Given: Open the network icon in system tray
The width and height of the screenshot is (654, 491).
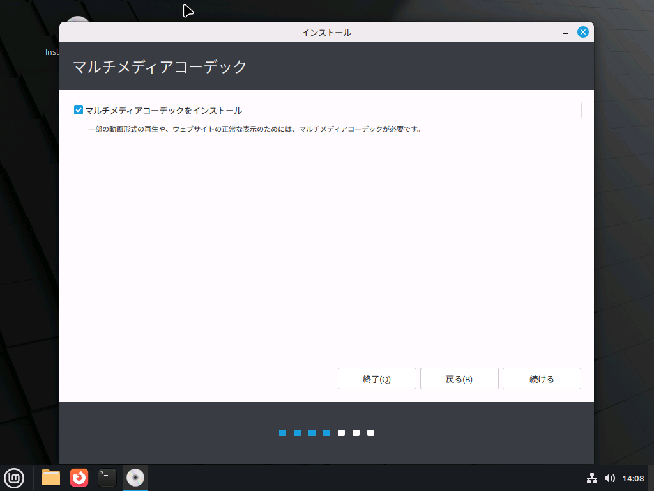Looking at the screenshot, I should (592, 478).
